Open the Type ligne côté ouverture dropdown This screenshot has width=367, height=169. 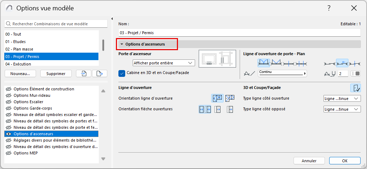pos(342,99)
